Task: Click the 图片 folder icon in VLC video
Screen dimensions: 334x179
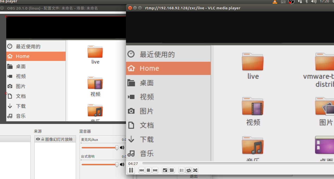Action: [x=325, y=107]
